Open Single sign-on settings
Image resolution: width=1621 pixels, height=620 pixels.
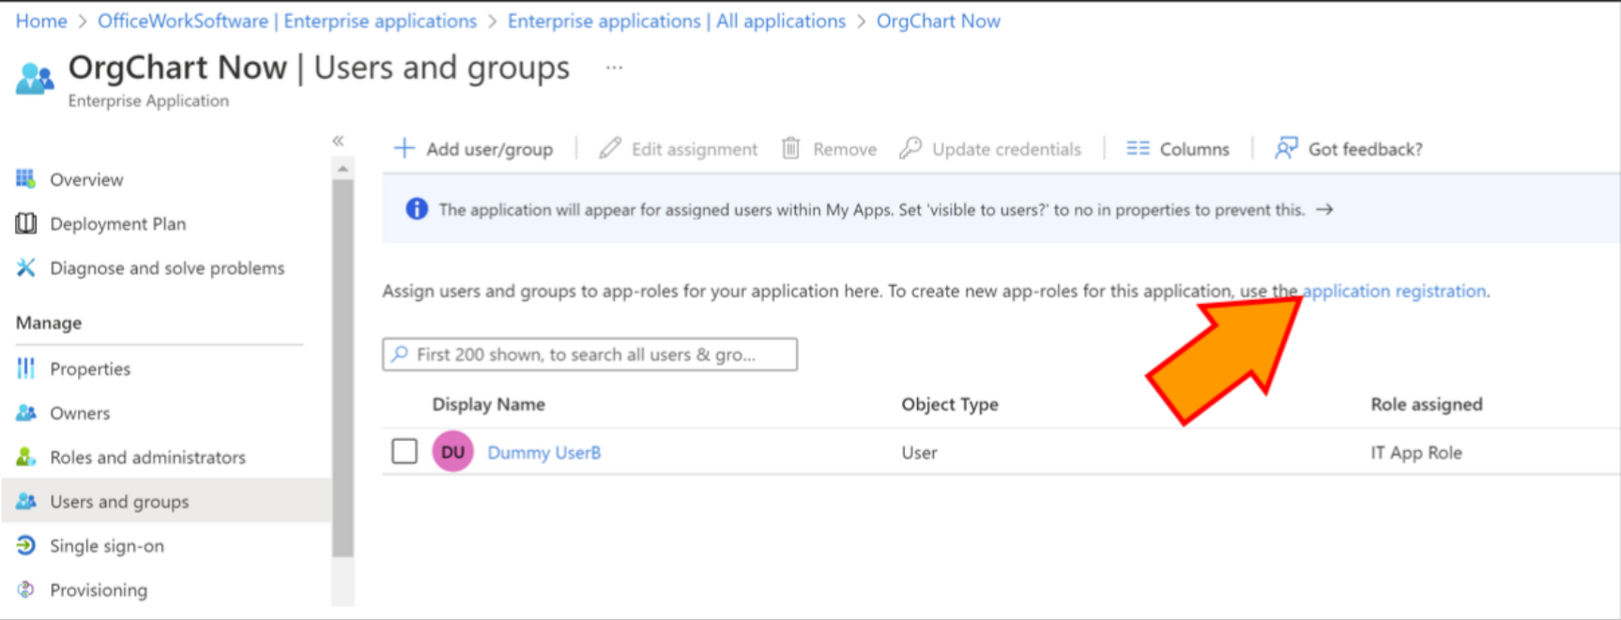[107, 546]
